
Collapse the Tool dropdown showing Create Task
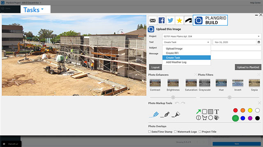click(x=187, y=42)
